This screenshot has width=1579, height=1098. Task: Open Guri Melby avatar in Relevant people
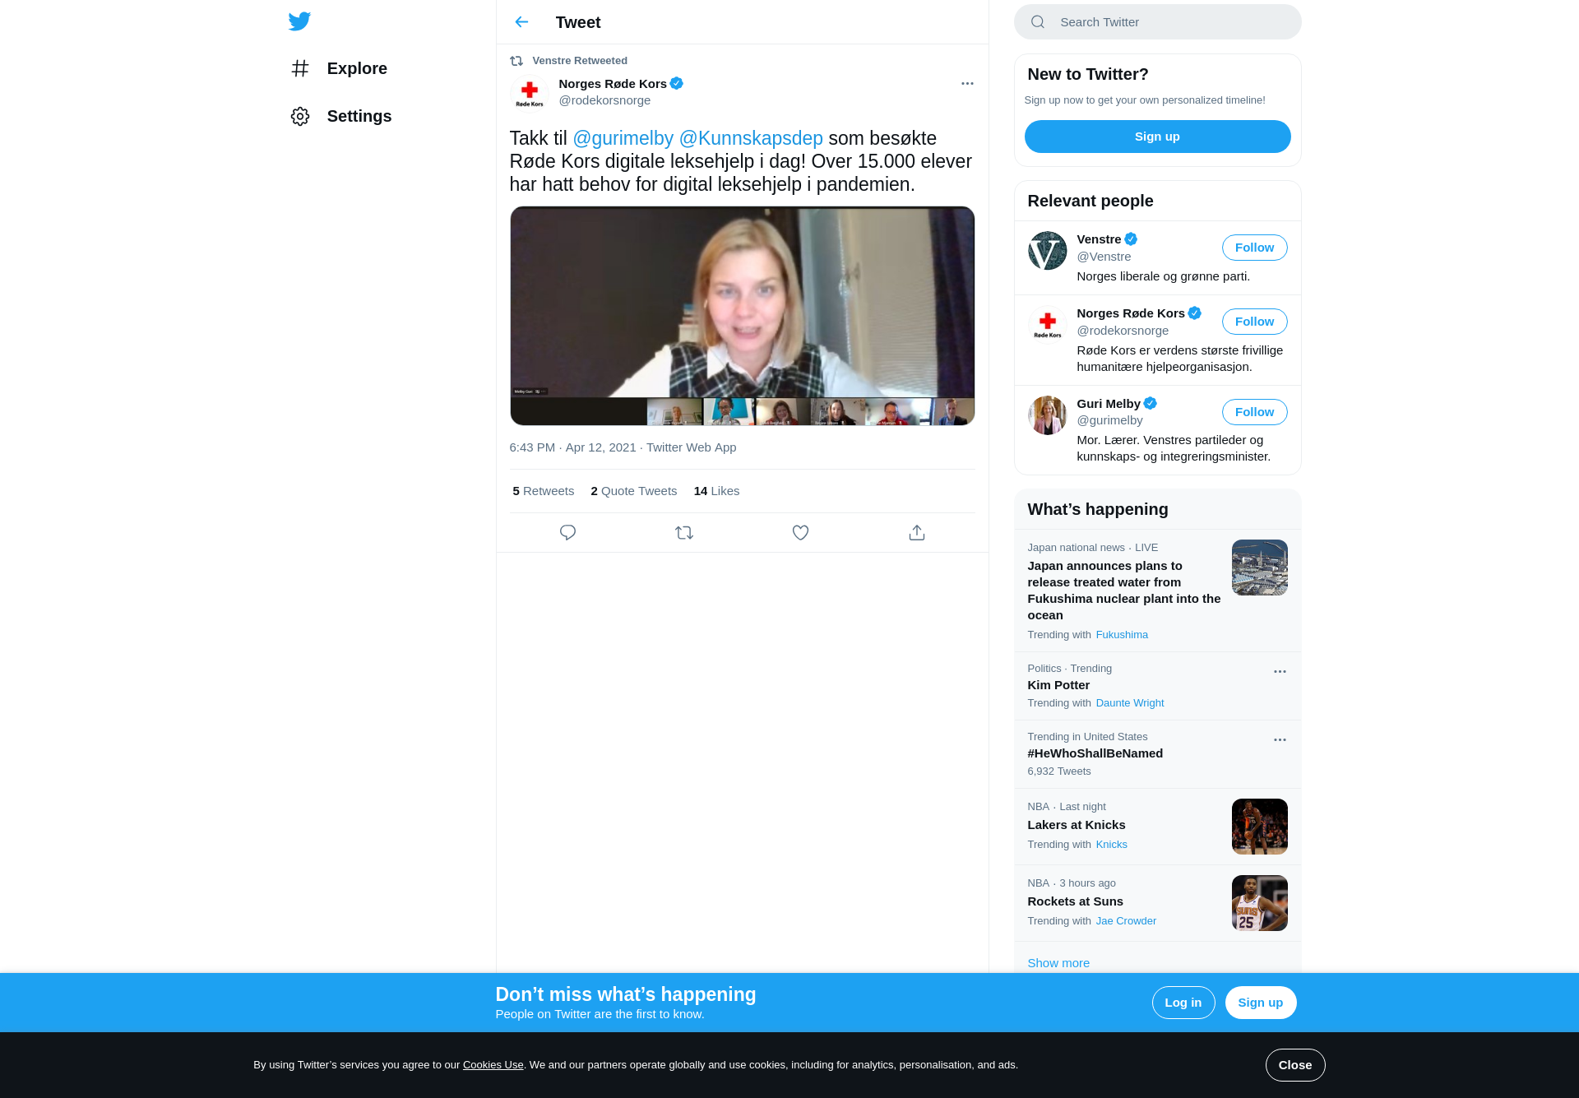coord(1048,415)
